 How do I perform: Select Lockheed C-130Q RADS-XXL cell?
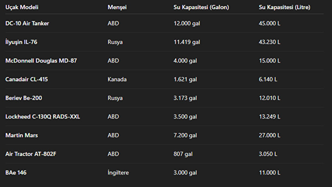(x=43, y=117)
